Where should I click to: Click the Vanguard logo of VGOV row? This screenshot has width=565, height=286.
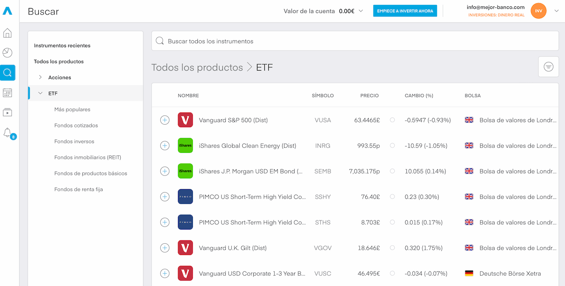coord(185,248)
